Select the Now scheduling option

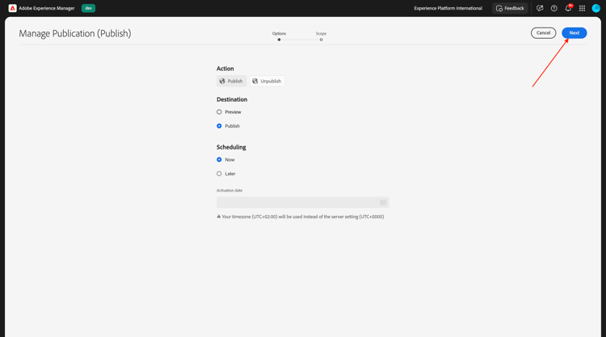(219, 160)
